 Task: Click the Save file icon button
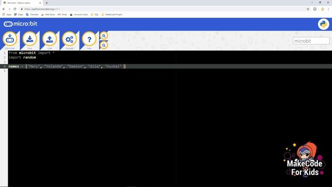pyautogui.click(x=30, y=39)
